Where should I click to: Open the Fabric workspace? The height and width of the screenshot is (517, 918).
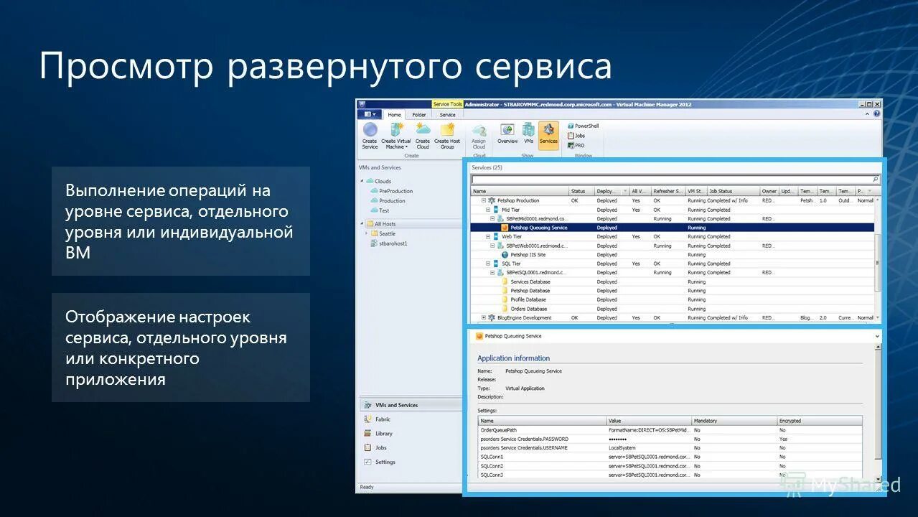[383, 419]
